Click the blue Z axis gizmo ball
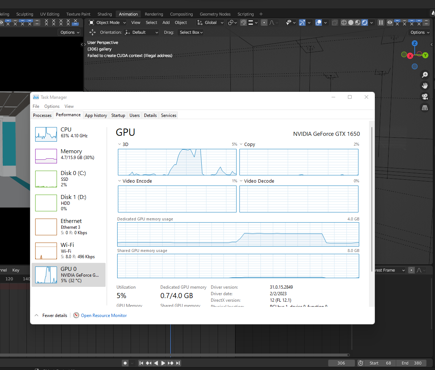This screenshot has width=435, height=370. coord(415,43)
